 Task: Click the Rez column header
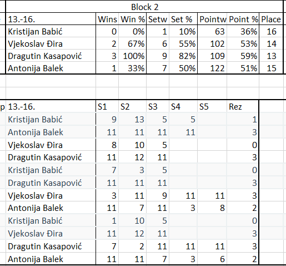pyautogui.click(x=243, y=107)
